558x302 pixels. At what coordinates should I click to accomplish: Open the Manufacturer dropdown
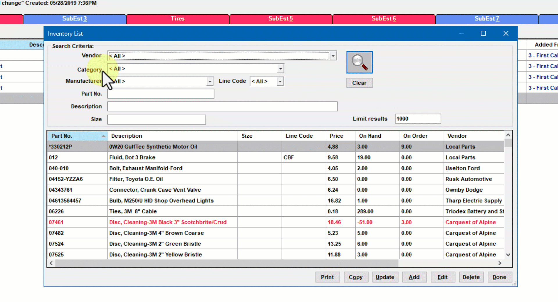(x=210, y=82)
